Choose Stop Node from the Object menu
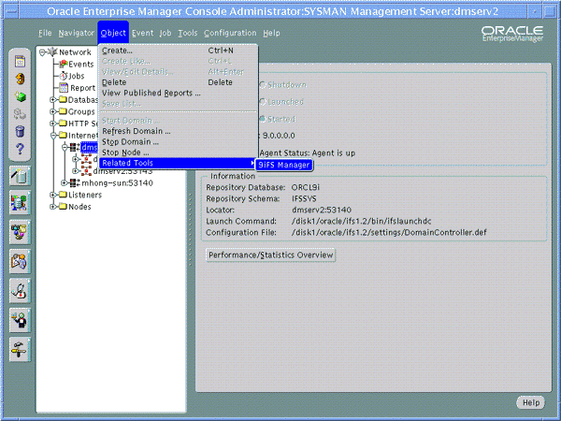The width and height of the screenshot is (561, 421). [178, 152]
